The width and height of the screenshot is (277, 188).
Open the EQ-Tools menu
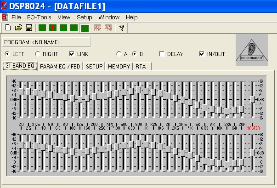[x=39, y=17]
